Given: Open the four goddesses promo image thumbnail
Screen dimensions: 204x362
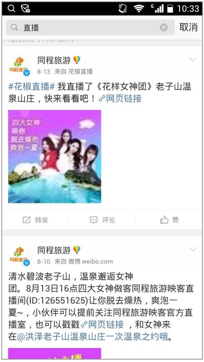Looking at the screenshot, I should [55, 156].
